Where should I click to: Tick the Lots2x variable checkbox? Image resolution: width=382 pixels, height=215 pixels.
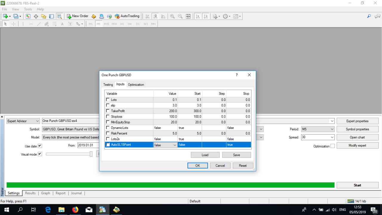(x=108, y=139)
